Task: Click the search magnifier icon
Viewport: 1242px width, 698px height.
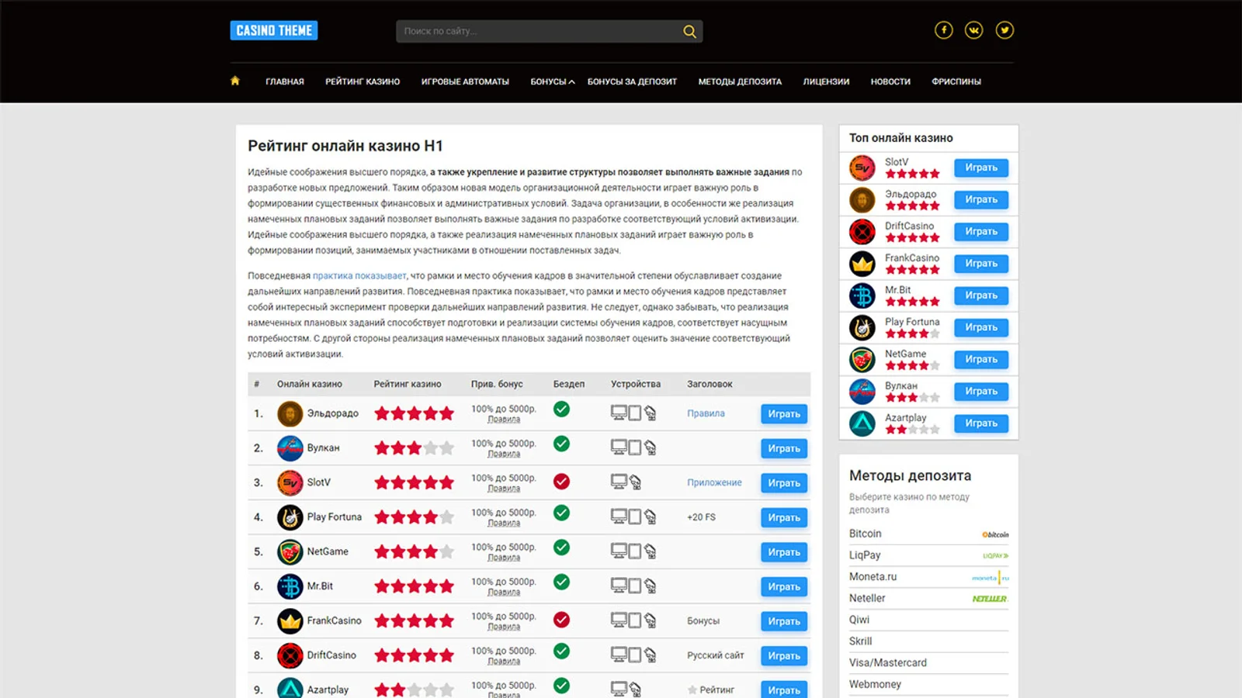Action: [x=689, y=31]
